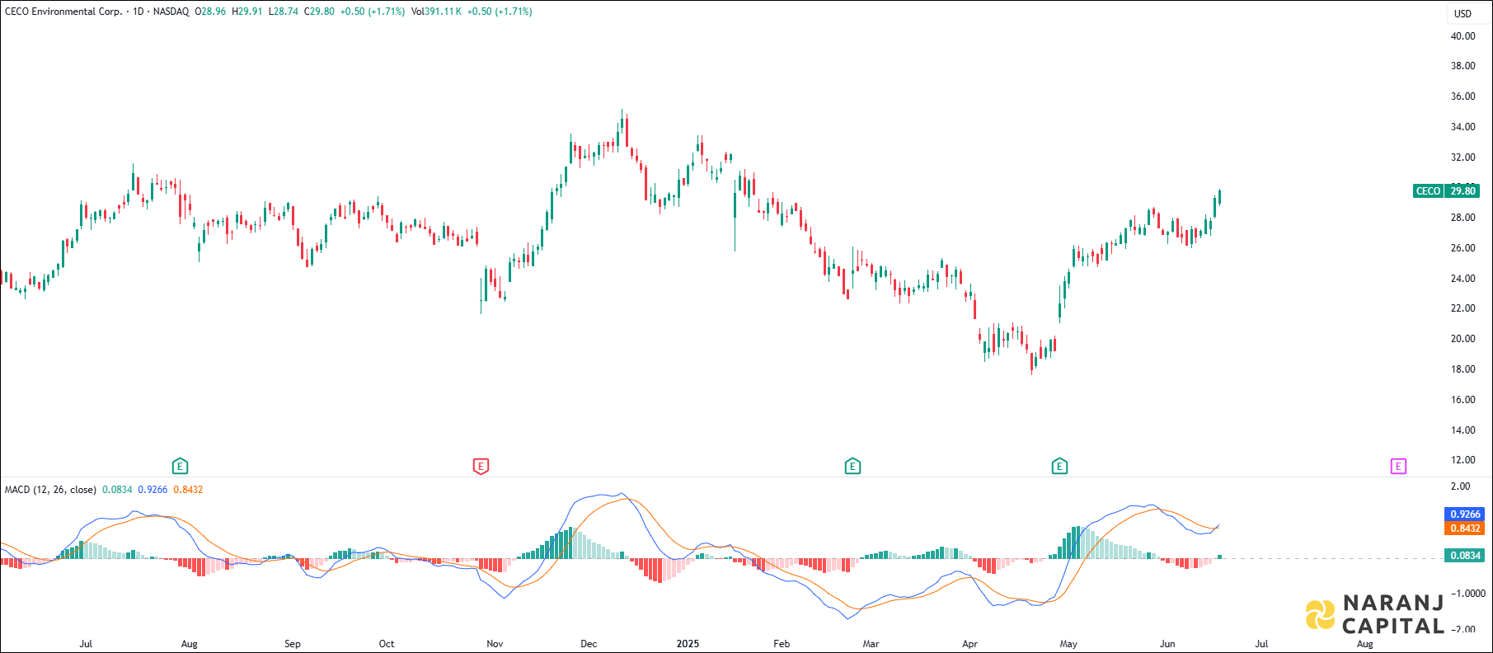1493x653 pixels.
Task: Click the 20.00 price axis label
Action: tap(1463, 339)
